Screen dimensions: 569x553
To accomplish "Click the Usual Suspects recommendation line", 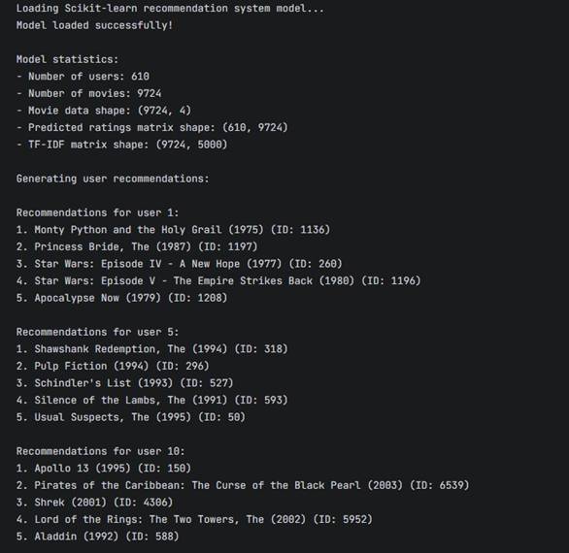I will [131, 417].
